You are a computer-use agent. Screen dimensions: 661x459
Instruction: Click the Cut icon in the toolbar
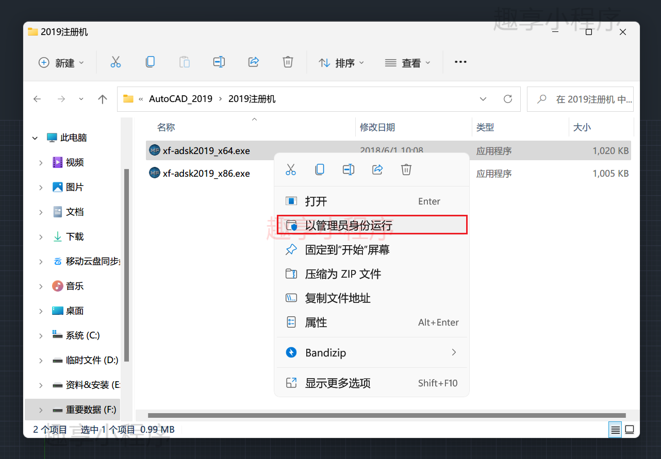(x=115, y=62)
